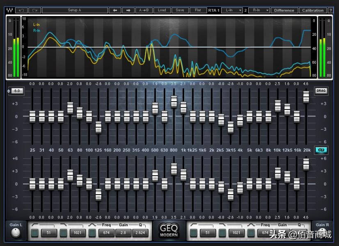
Task: Click the upper 800 Hz band fader
Action: [x=174, y=101]
